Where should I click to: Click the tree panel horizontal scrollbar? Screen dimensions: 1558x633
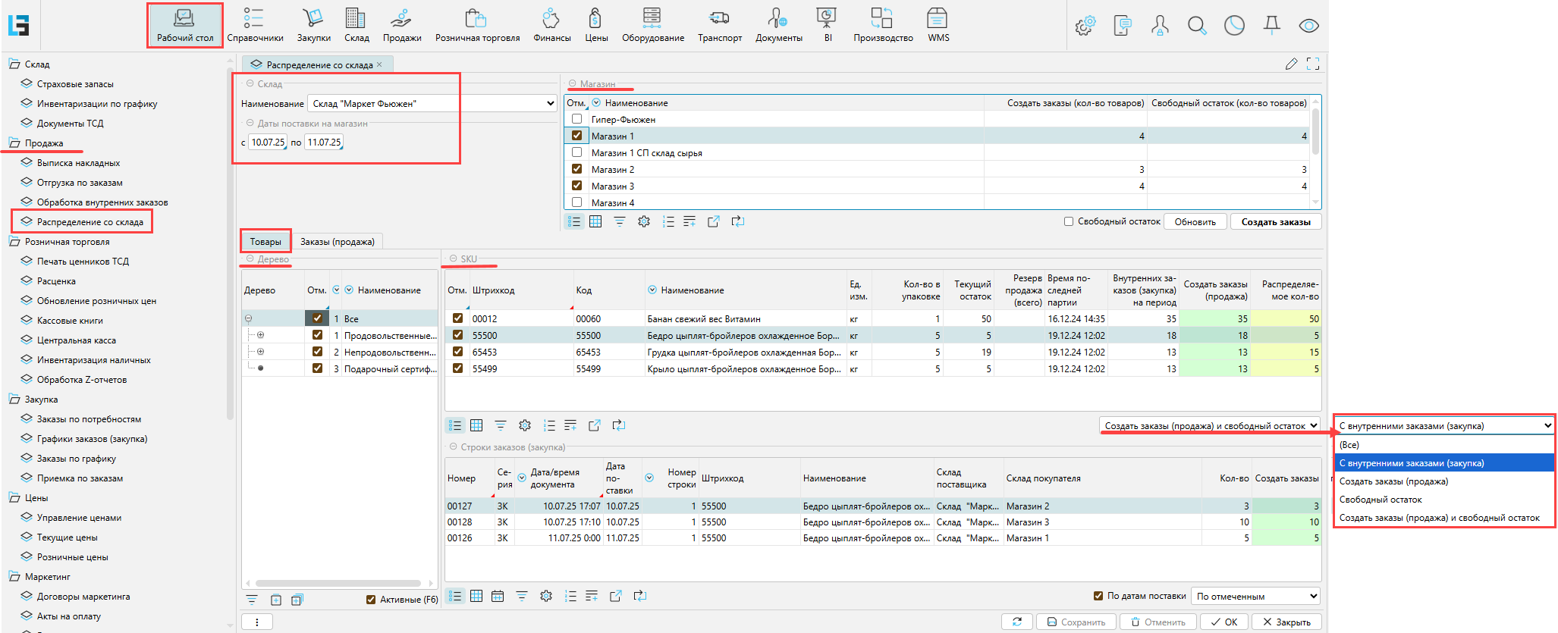(x=338, y=584)
